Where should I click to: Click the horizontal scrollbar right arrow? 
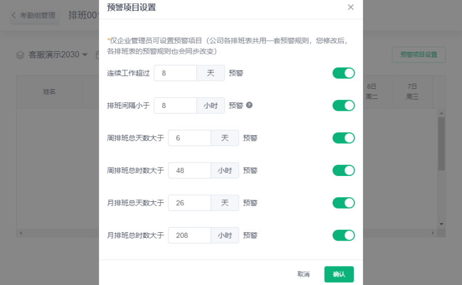[x=433, y=233]
